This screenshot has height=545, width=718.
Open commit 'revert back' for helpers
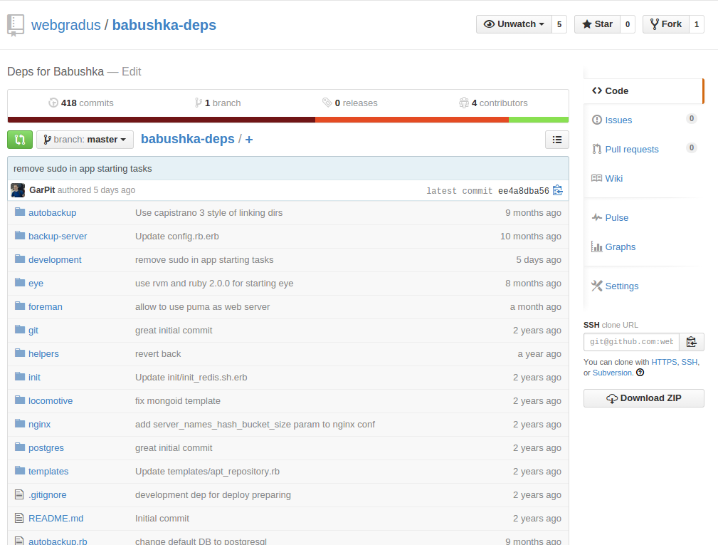tap(158, 354)
